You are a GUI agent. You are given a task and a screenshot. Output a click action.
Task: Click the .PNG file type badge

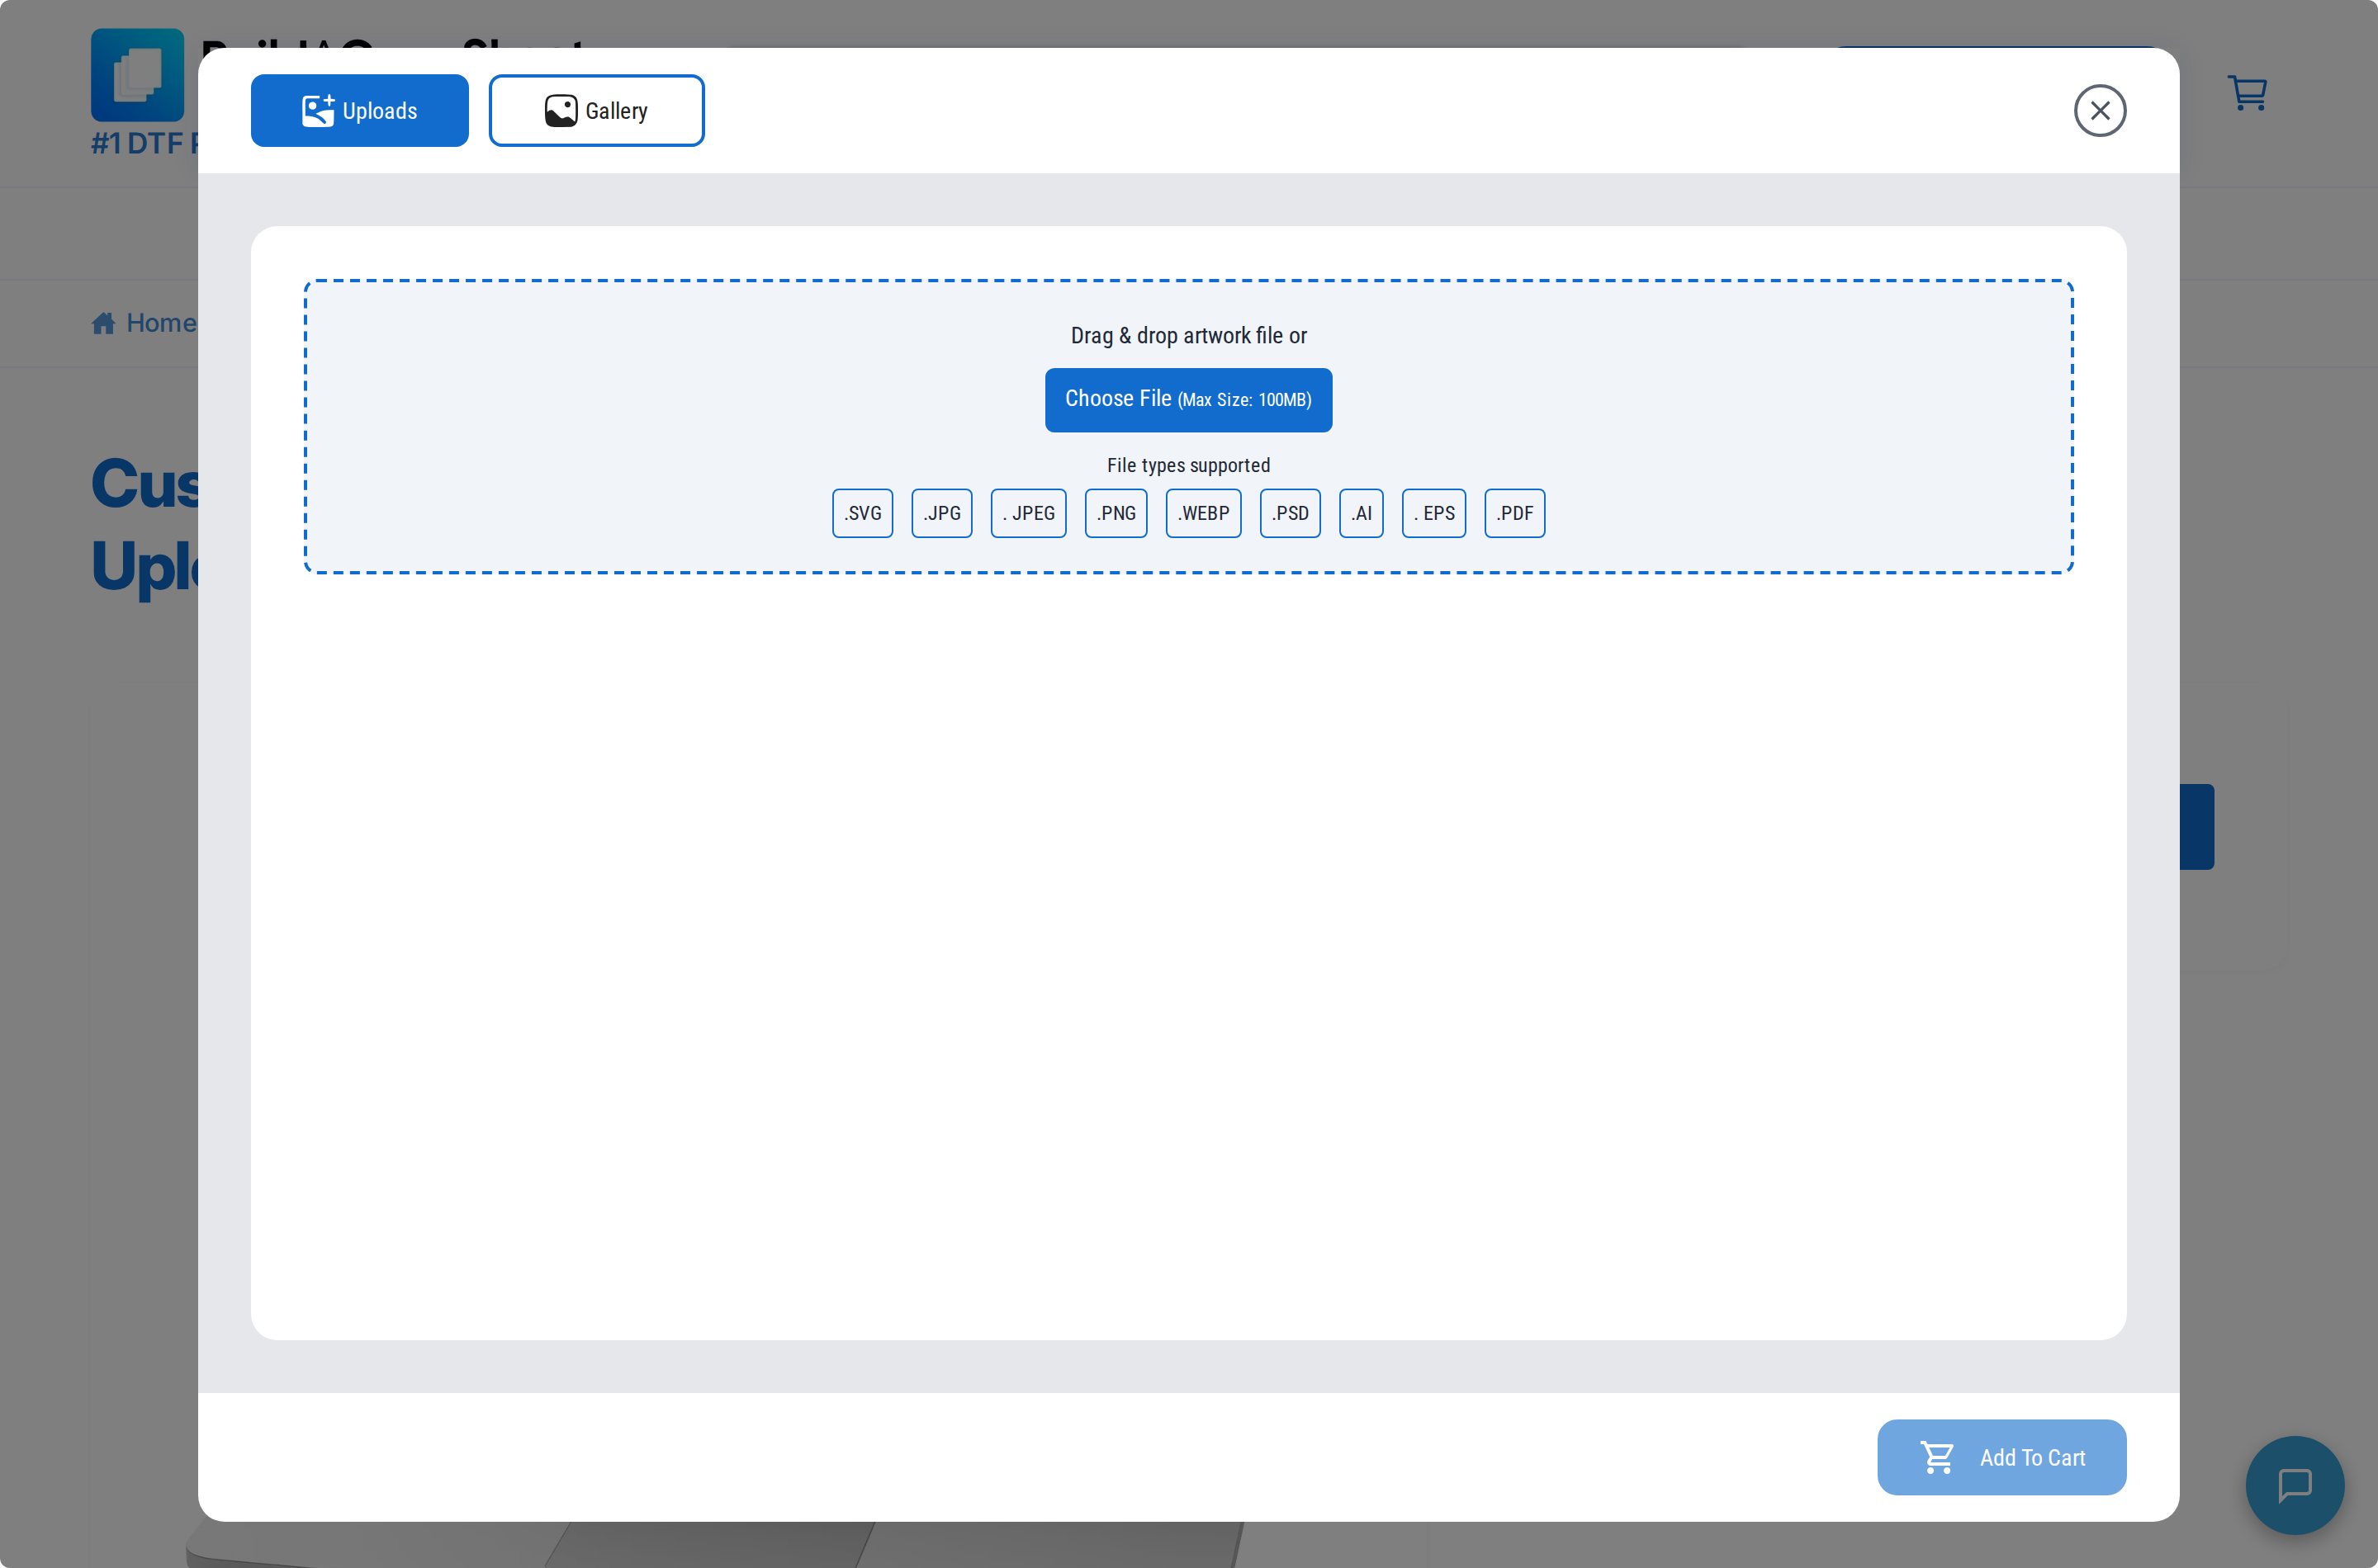[1116, 513]
